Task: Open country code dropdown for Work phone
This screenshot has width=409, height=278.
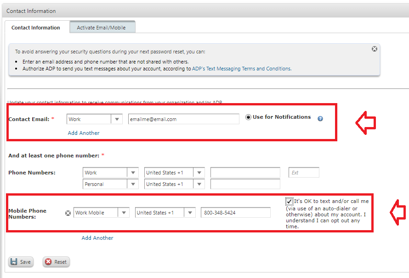Action: pyautogui.click(x=199, y=173)
